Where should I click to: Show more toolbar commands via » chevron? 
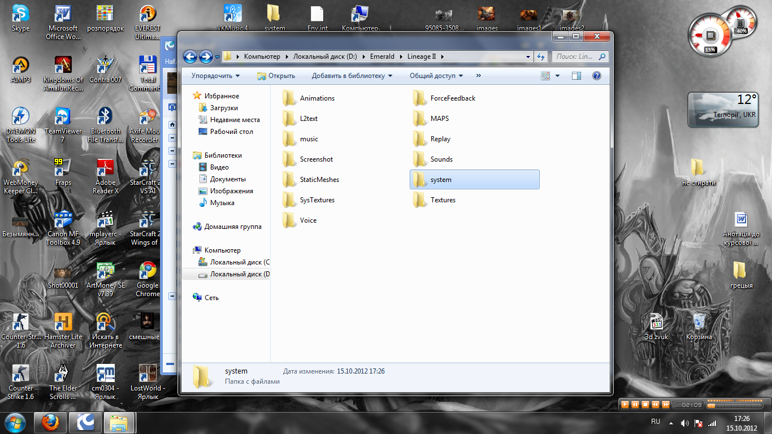[x=479, y=75]
